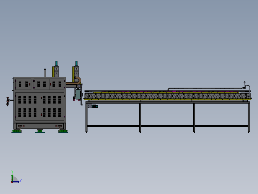Select the teal-topped cylinder above the curved pipe
The image size is (258, 194).
pos(76,69)
